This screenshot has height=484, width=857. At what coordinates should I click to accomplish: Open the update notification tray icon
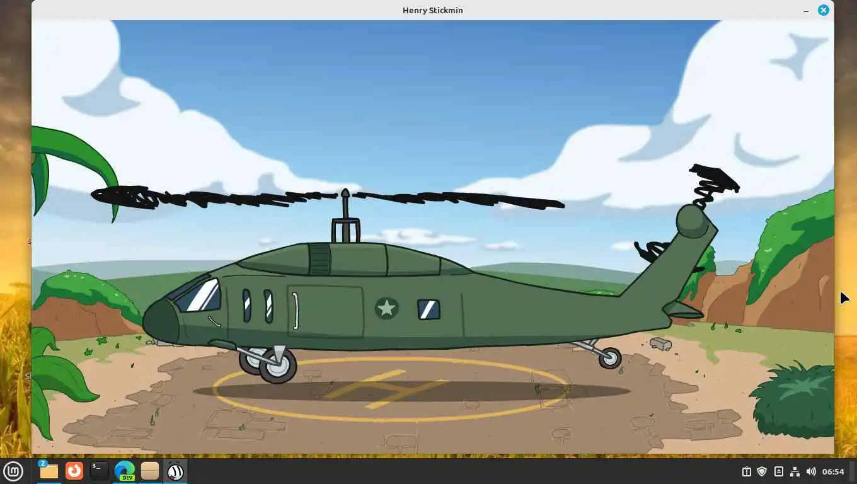click(x=746, y=471)
